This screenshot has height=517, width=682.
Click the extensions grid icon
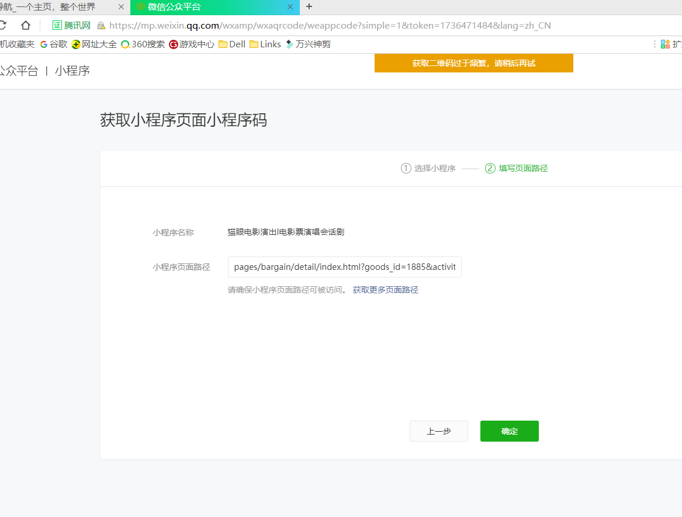(x=665, y=44)
